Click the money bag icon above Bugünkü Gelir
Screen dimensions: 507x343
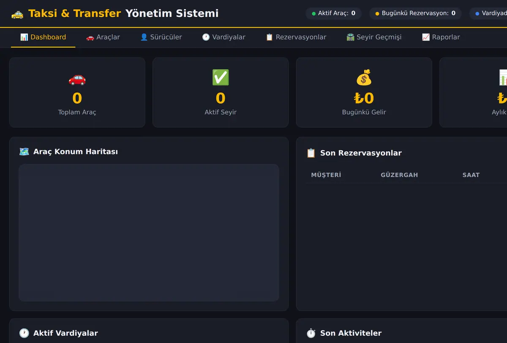(364, 78)
